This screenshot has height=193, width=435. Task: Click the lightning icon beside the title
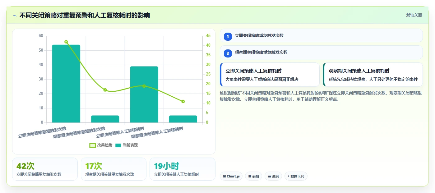tap(15, 16)
